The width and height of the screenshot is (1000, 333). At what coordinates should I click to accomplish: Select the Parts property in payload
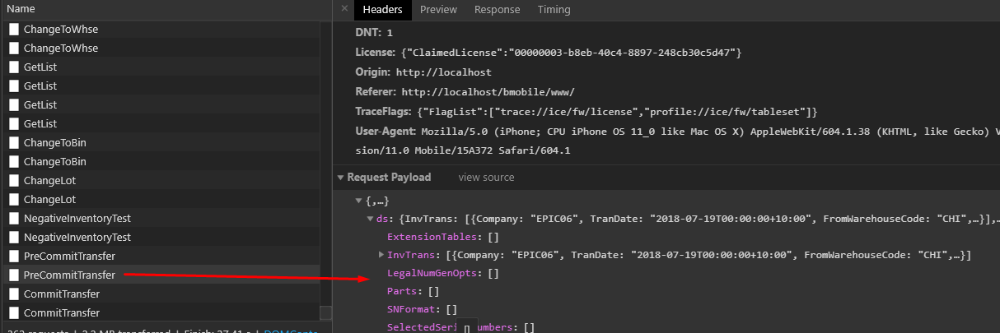pyautogui.click(x=413, y=292)
